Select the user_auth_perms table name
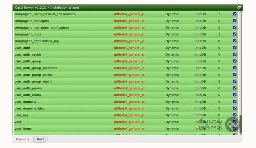The height and width of the screenshot is (148, 256). (28, 88)
